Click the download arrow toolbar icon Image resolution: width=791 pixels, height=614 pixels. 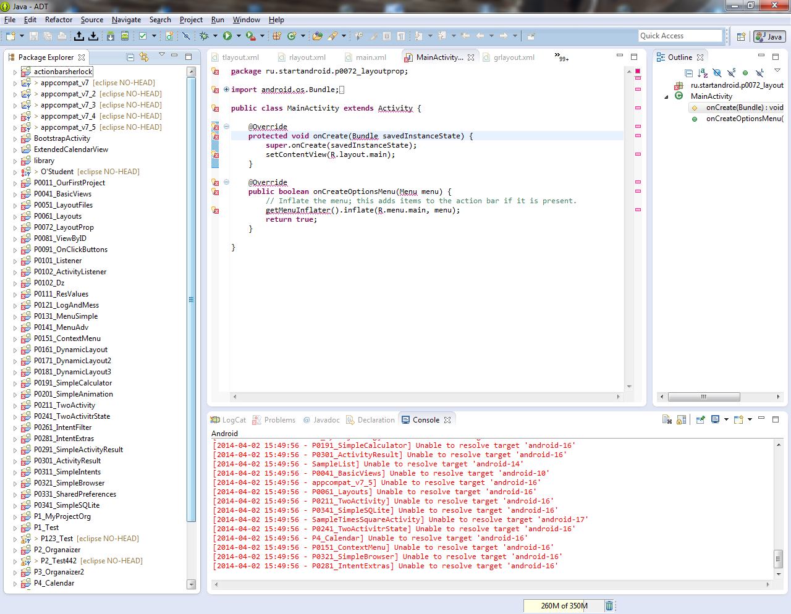[93, 36]
